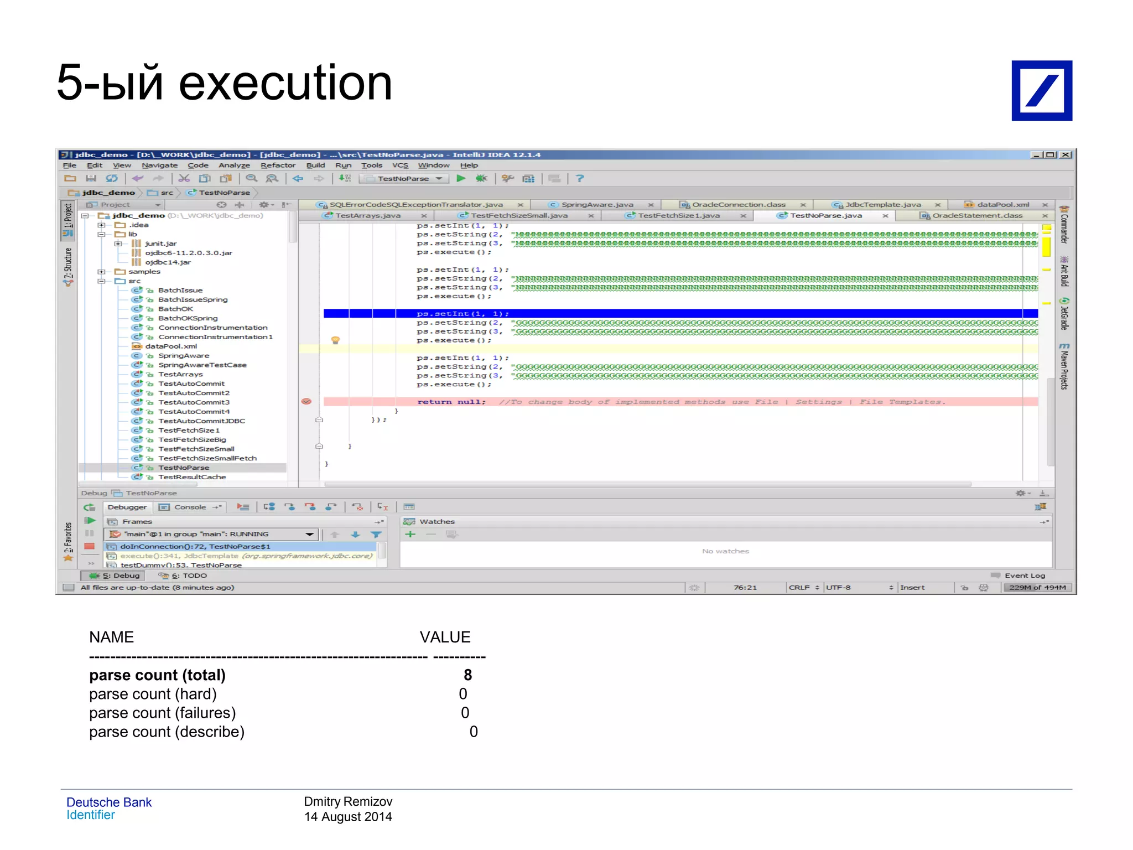This screenshot has width=1133, height=850.
Task: Click the Replace toolbar icon
Action: [272, 178]
